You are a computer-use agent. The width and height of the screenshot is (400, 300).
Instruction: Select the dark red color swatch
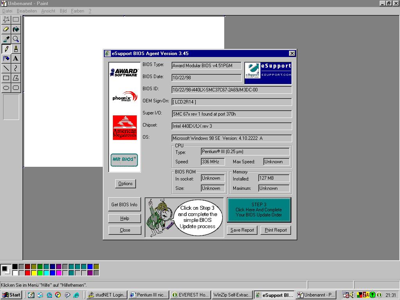click(28, 266)
